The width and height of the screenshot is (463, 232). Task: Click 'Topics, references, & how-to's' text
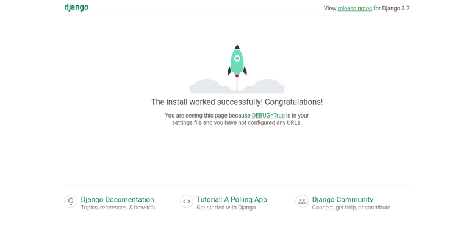(118, 208)
